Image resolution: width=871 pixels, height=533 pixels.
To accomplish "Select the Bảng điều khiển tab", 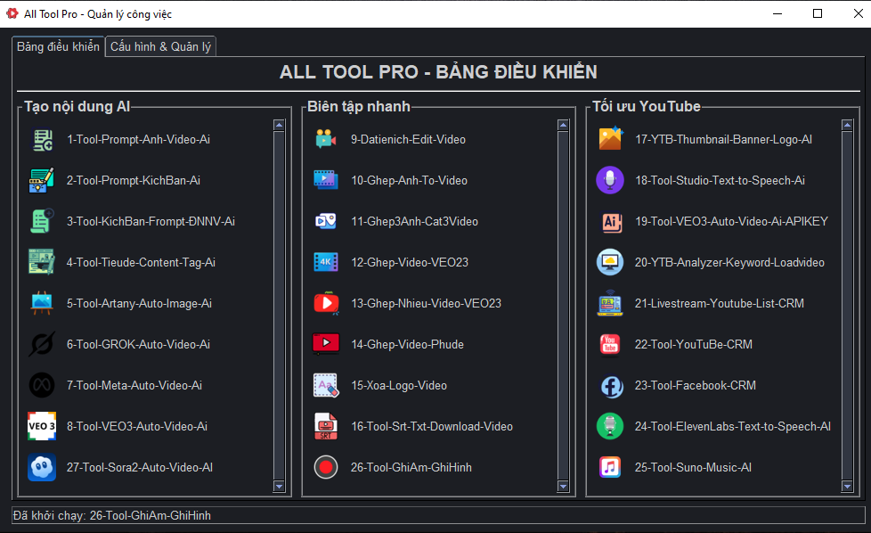I will (x=58, y=46).
